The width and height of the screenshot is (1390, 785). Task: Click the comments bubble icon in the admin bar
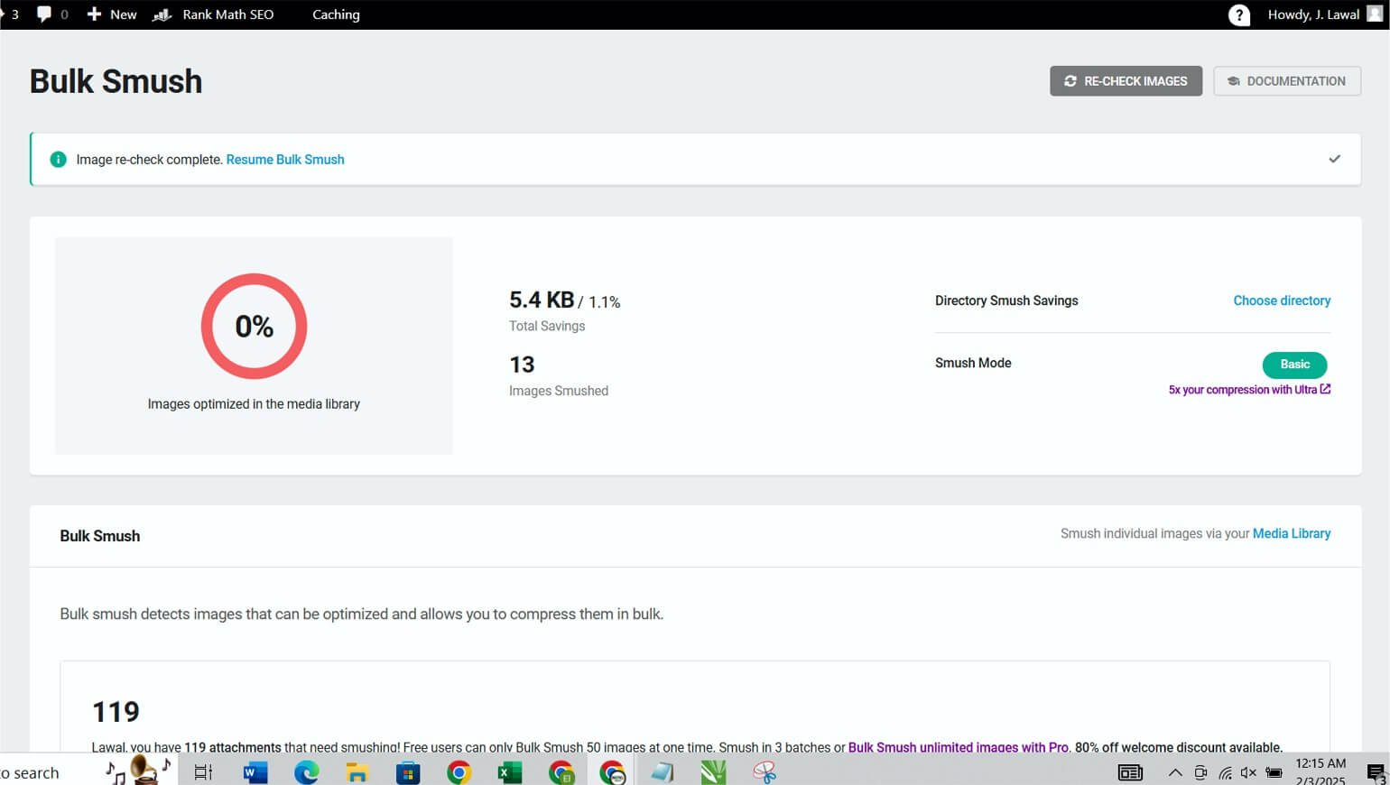(44, 14)
